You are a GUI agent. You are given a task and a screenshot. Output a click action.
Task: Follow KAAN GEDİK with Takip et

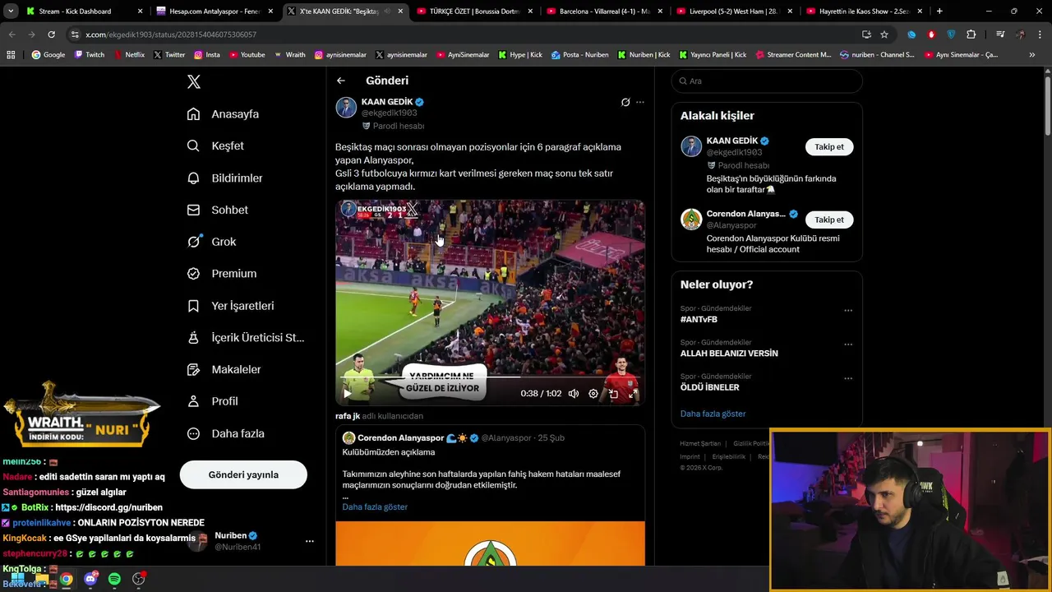coord(829,147)
